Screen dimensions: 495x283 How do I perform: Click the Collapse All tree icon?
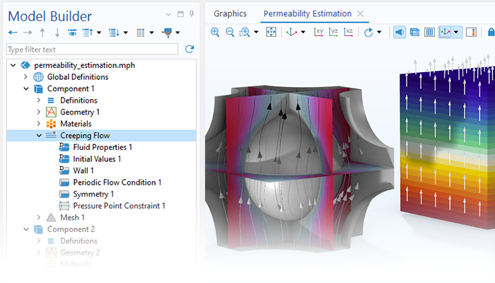[x=88, y=33]
